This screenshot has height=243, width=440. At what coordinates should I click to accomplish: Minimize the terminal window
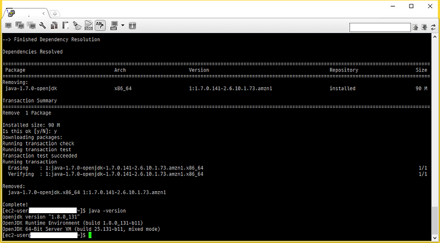point(393,6)
